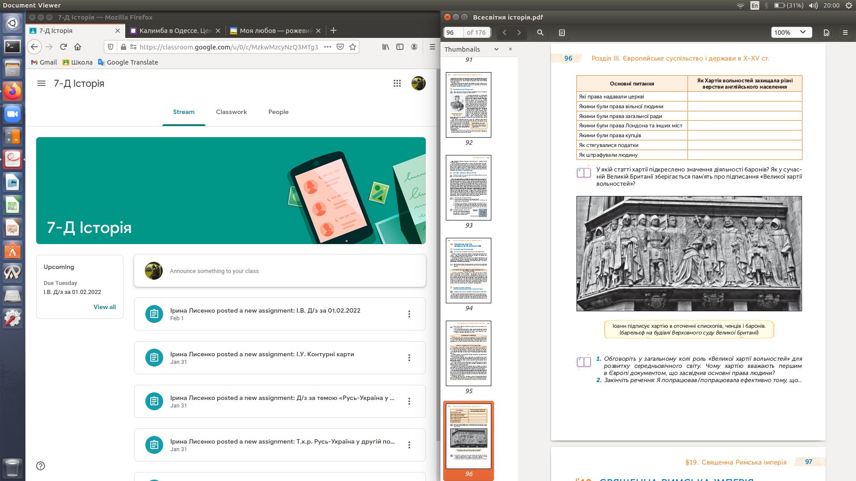
Task: Click the View all link
Action: click(x=104, y=307)
